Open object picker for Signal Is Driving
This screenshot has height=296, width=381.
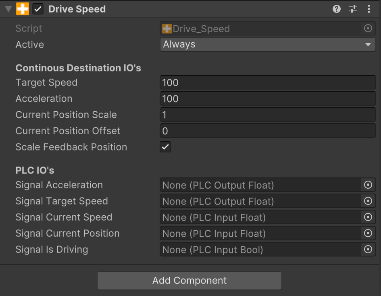(368, 250)
